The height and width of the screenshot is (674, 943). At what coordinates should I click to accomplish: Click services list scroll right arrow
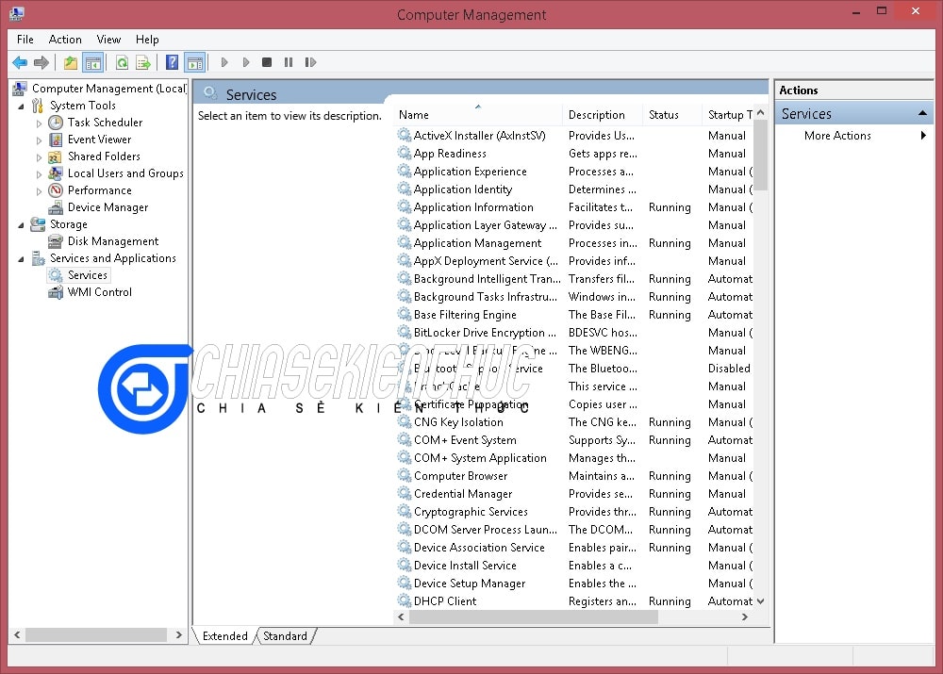[745, 616]
